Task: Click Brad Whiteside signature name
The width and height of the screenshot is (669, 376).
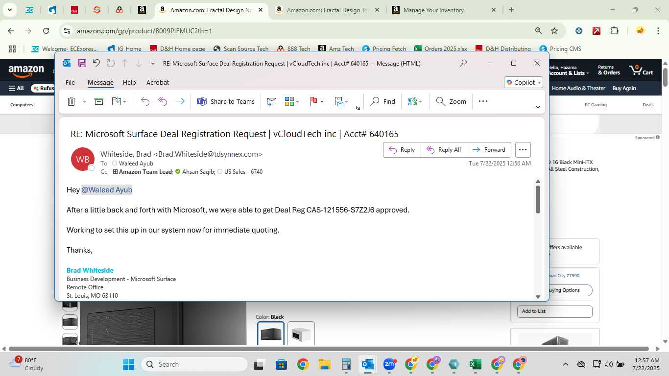Action: pyautogui.click(x=90, y=270)
